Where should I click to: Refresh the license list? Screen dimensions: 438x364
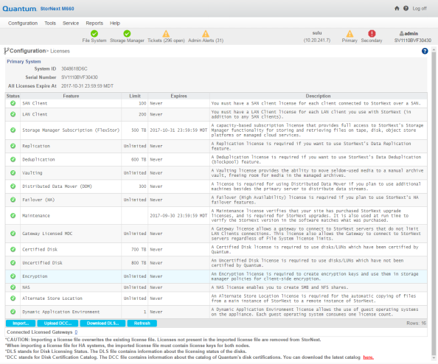point(142,323)
